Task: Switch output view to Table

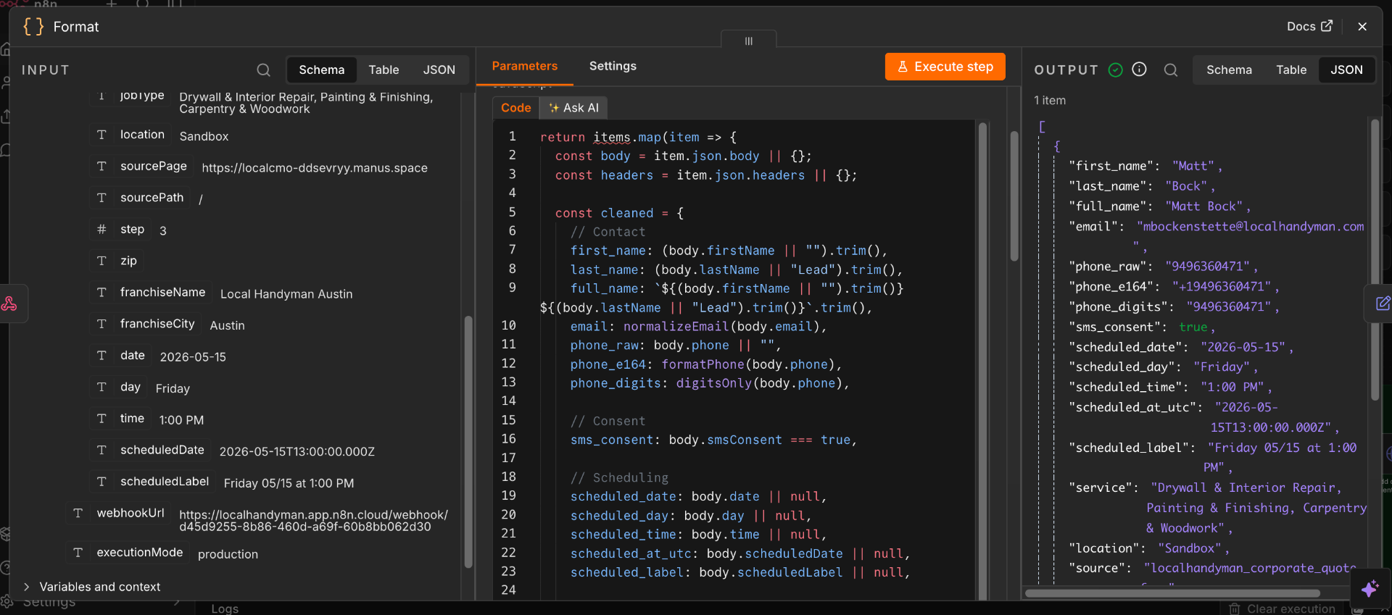Action: tap(1291, 70)
